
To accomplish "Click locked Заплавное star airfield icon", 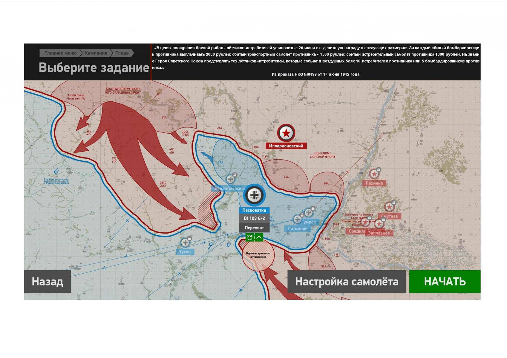I will coord(379,224).
